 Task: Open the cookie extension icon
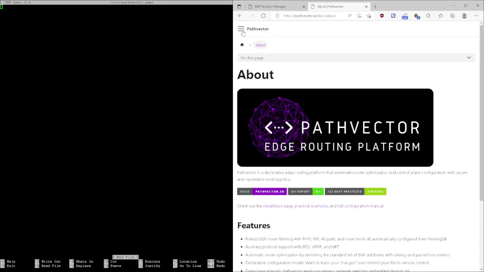(x=417, y=16)
